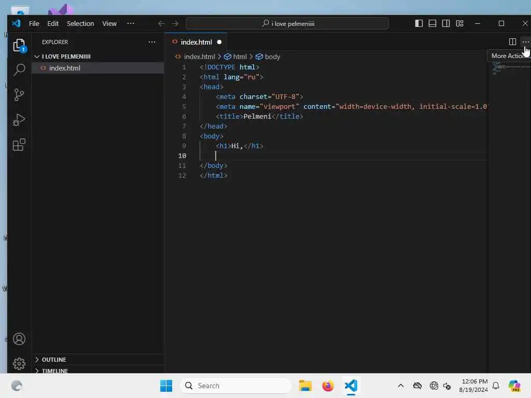This screenshot has width=531, height=398.
Task: Open editor More Actions ellipsis
Action: 526,41
